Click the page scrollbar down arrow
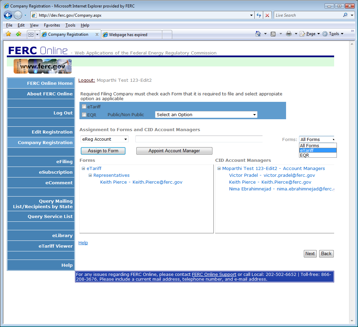 point(352,321)
